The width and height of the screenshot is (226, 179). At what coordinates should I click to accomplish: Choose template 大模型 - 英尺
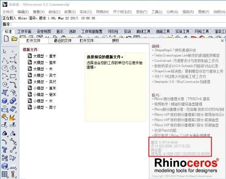(42, 82)
